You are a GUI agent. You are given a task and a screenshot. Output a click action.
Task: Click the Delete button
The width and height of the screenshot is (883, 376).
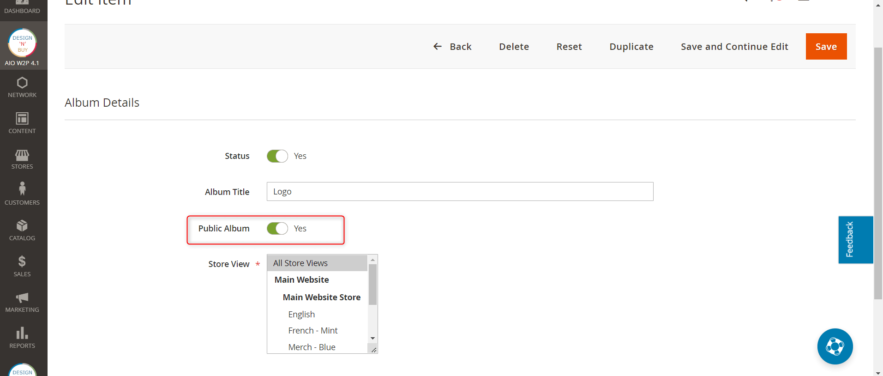[x=514, y=47]
